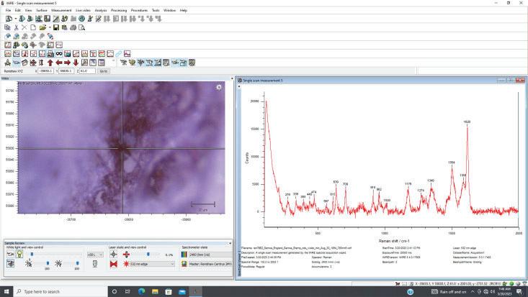The image size is (528, 297).
Task: Expand the Sample Review panel menu arrow
Action: pyautogui.click(x=231, y=243)
